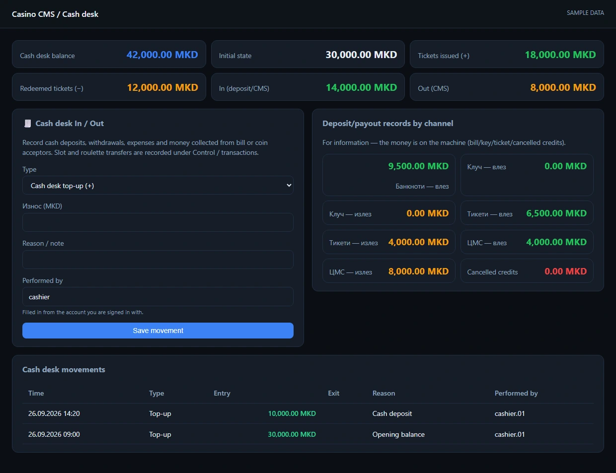616x473 pixels.
Task: Click the 10,000.00 MKD entry amount
Action: click(x=292, y=413)
